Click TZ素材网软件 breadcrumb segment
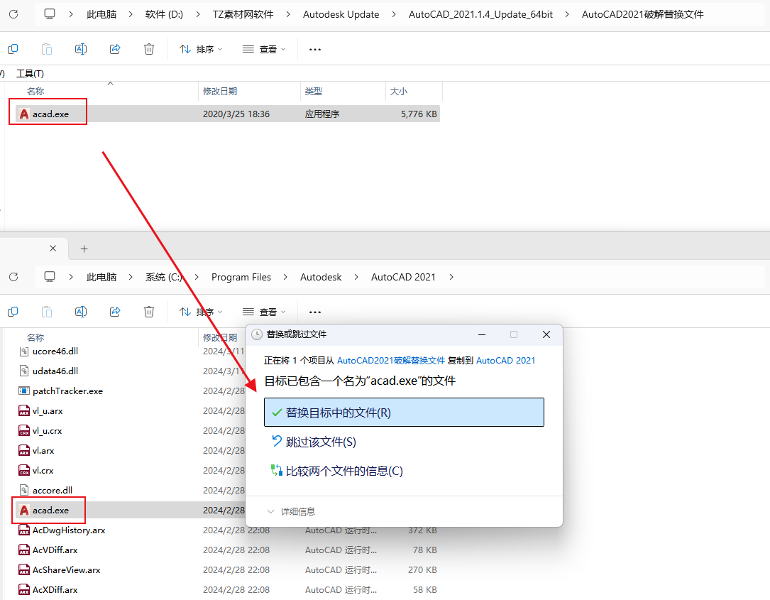Screen dimensions: 770x600 pyautogui.click(x=243, y=14)
